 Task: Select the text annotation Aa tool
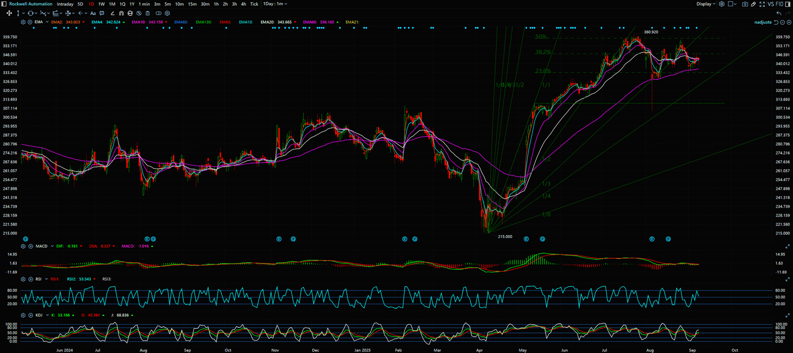[x=93, y=13]
